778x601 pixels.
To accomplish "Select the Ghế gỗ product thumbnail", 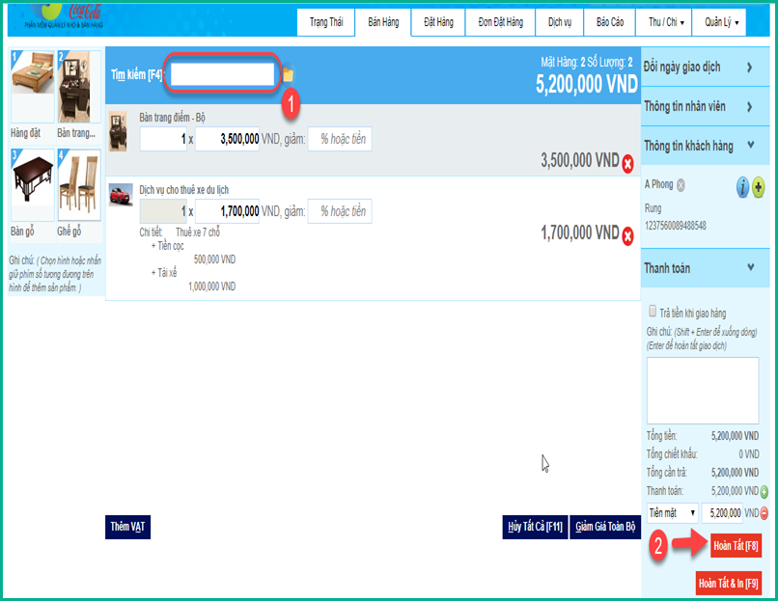I will pos(79,187).
